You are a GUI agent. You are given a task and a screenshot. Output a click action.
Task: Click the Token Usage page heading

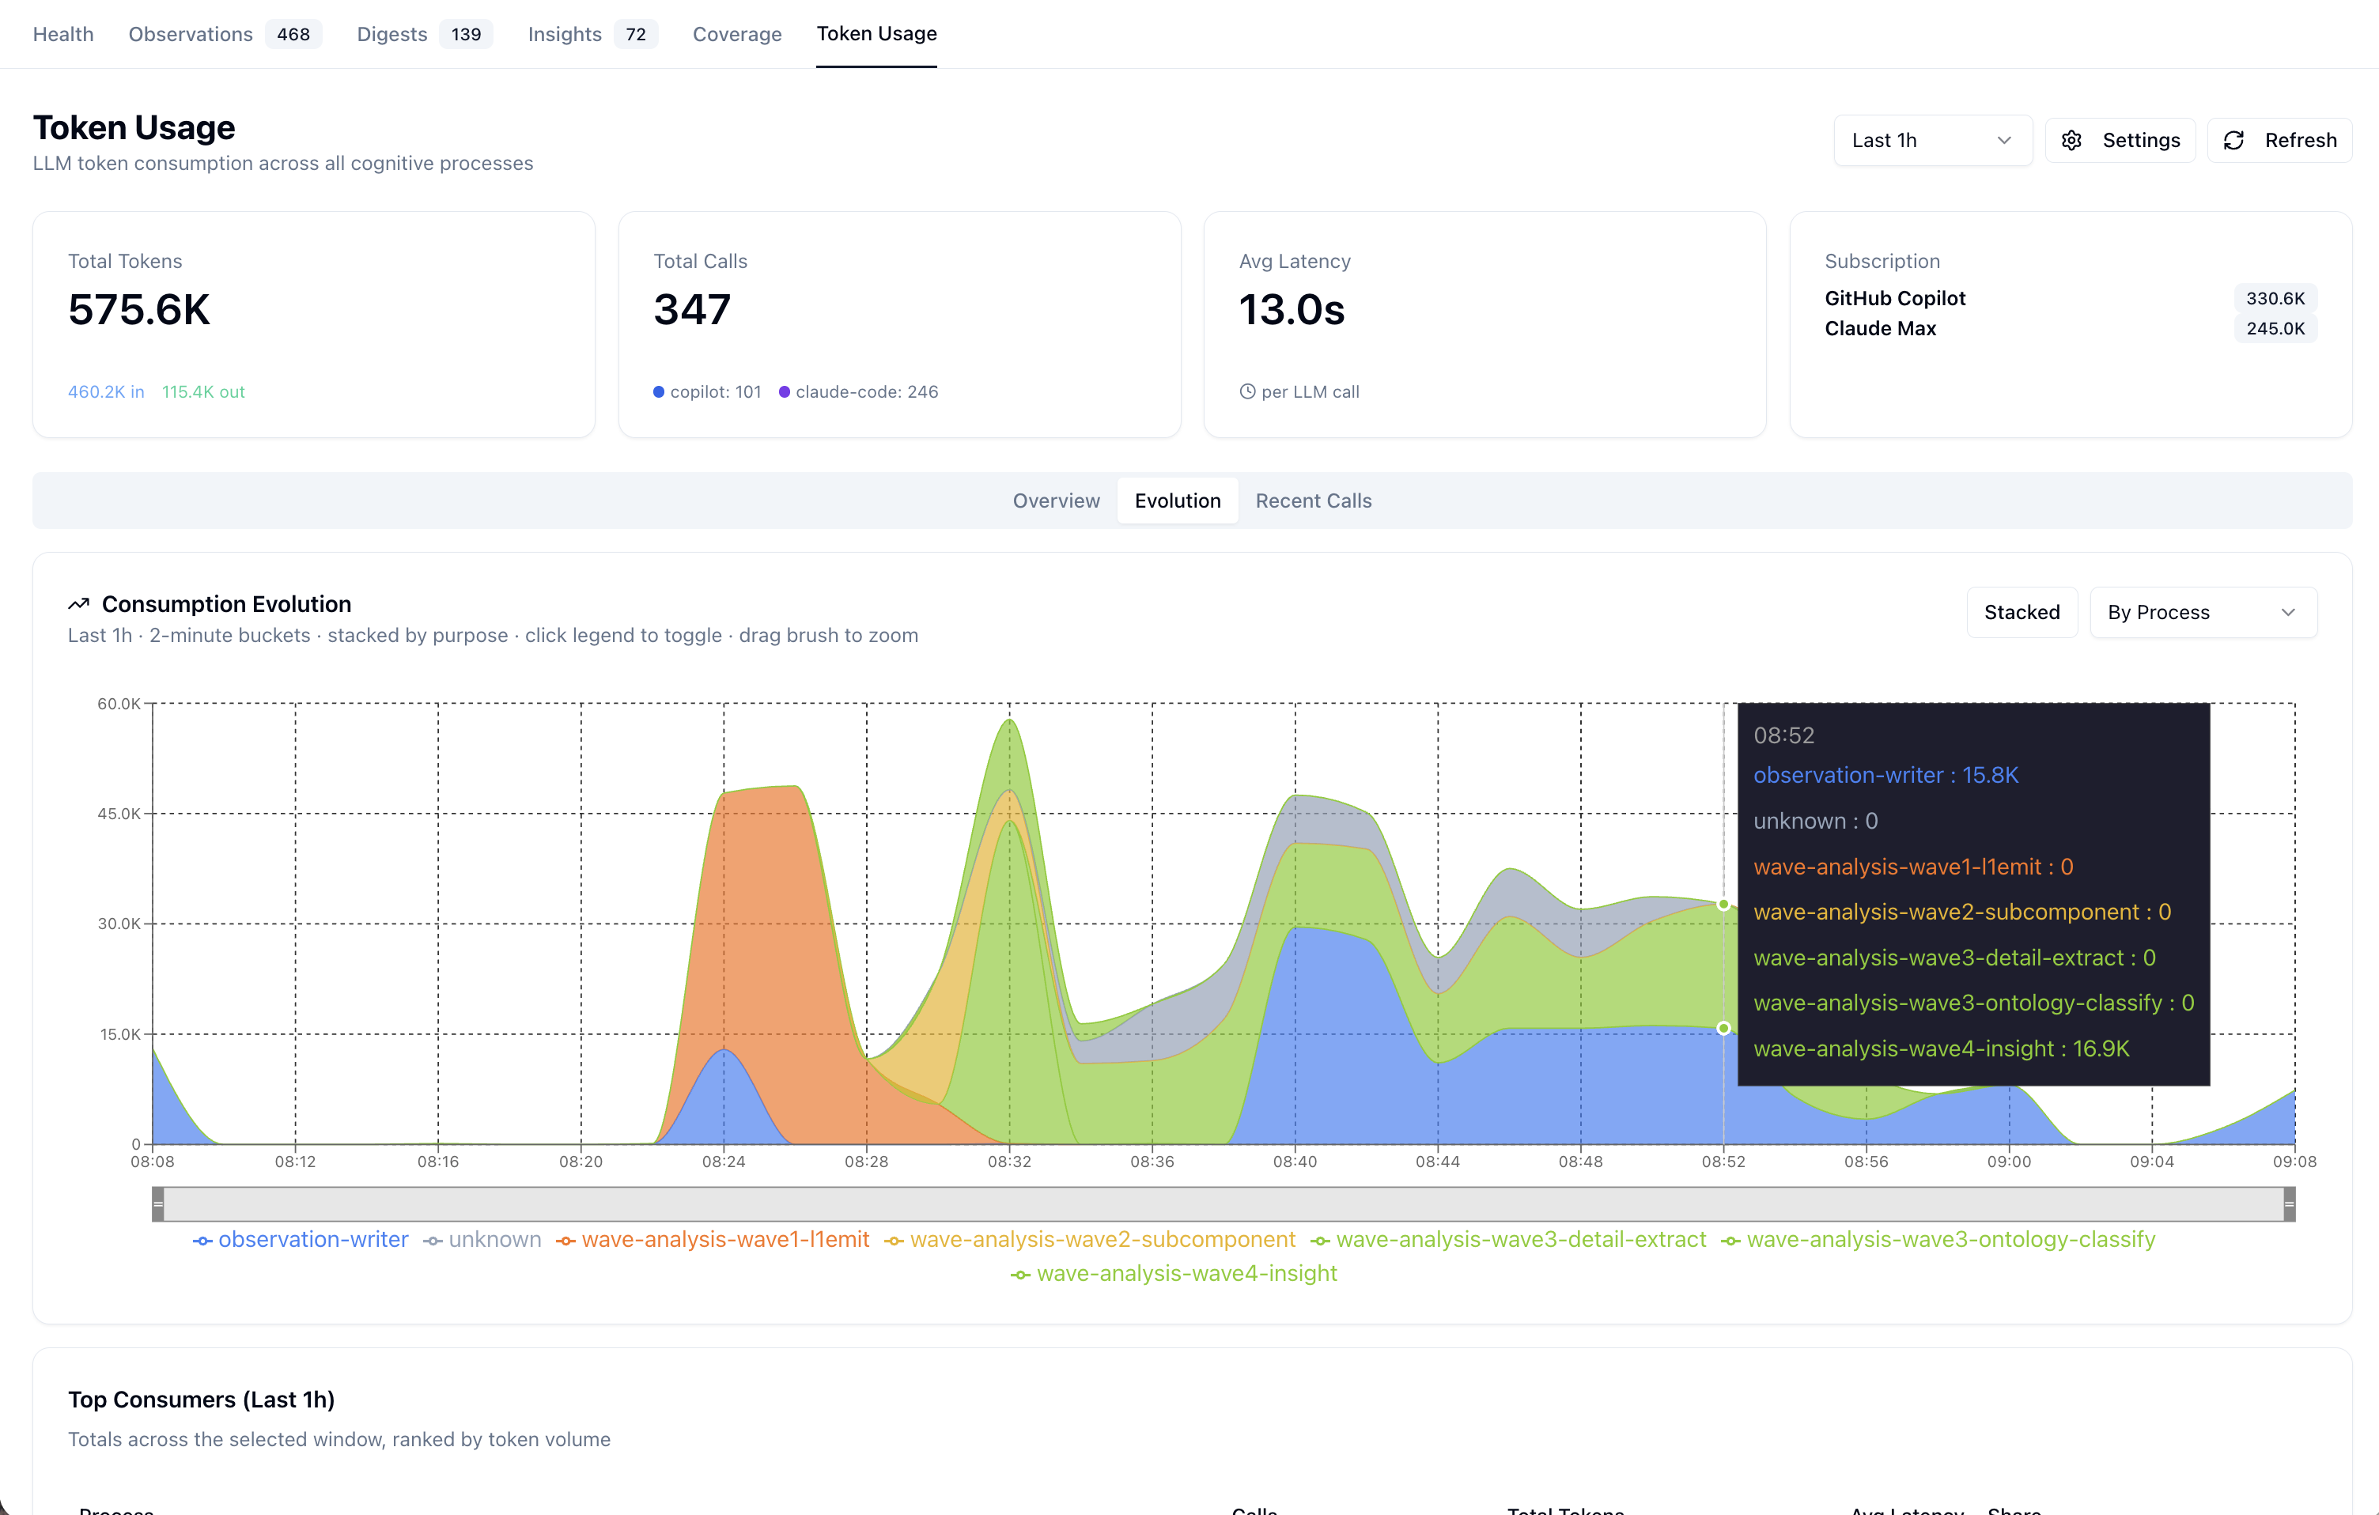134,127
